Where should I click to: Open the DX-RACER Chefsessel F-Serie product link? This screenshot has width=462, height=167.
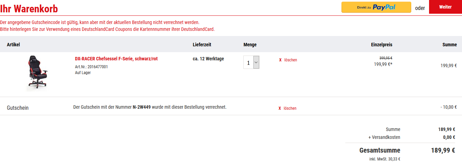(116, 59)
